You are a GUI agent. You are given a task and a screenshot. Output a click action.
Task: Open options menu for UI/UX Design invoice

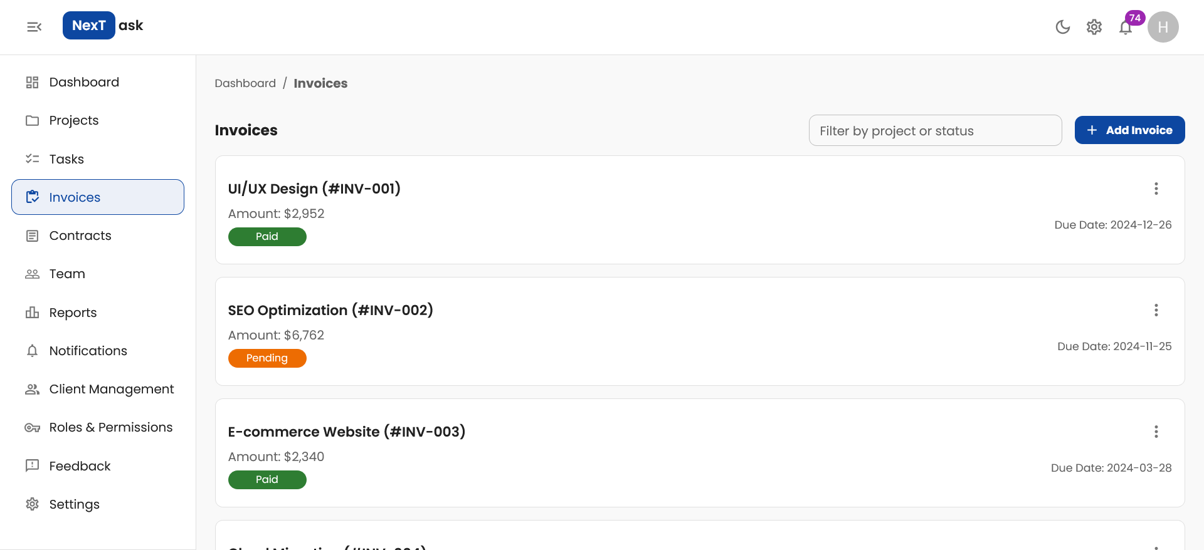[1156, 189]
